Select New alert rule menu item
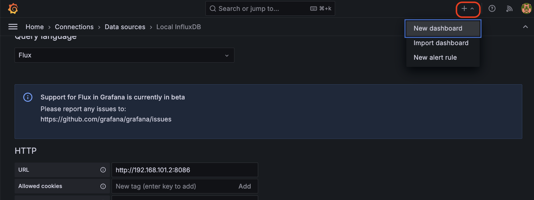This screenshot has width=534, height=200. pyautogui.click(x=443, y=57)
